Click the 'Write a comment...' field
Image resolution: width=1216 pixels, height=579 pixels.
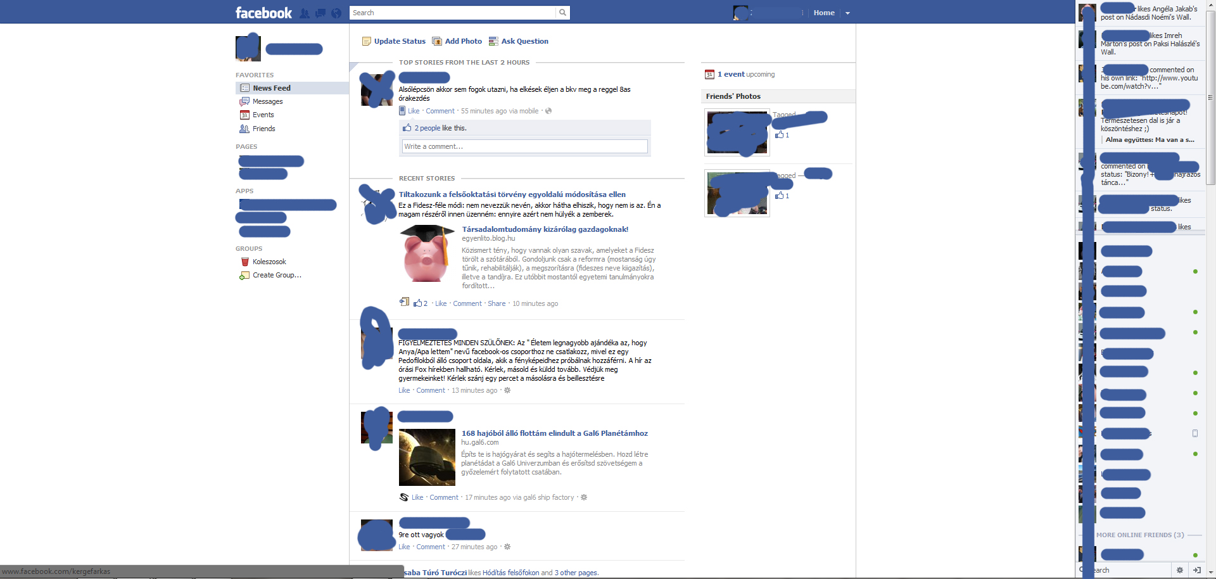coord(524,146)
